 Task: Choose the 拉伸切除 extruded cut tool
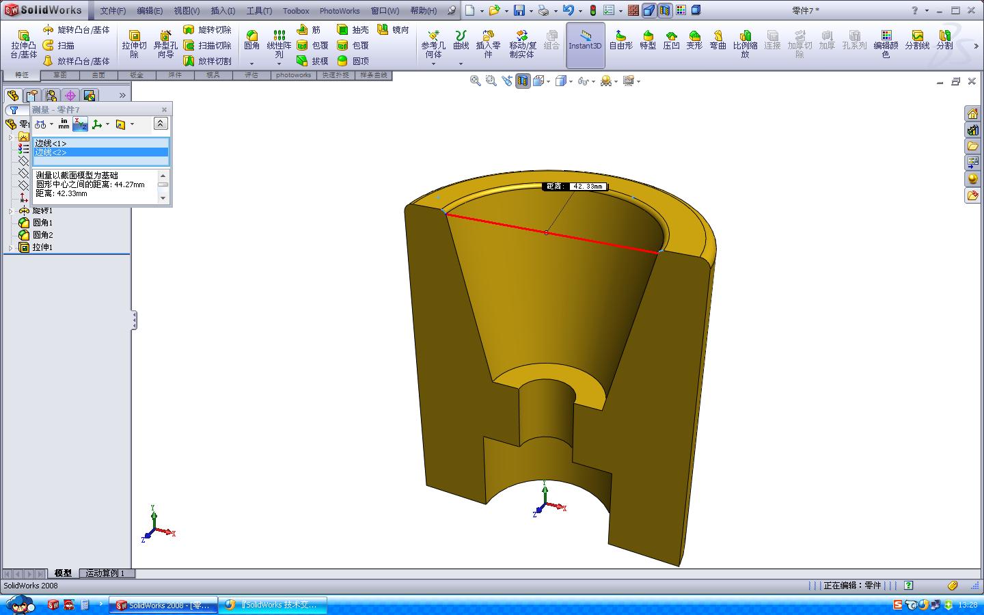pyautogui.click(x=135, y=44)
